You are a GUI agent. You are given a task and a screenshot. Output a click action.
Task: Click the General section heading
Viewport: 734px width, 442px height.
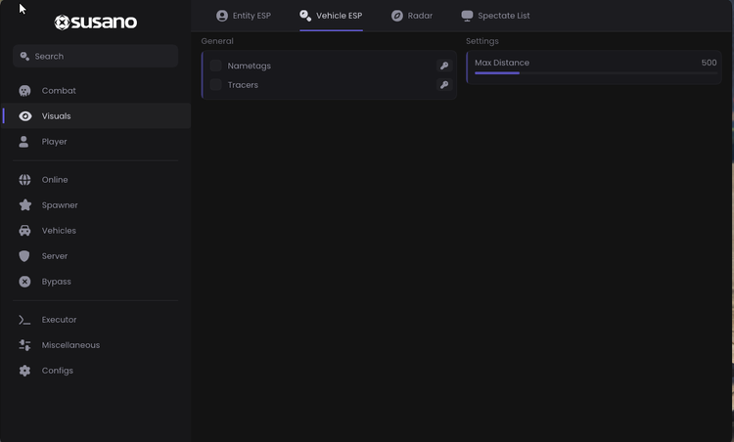217,41
